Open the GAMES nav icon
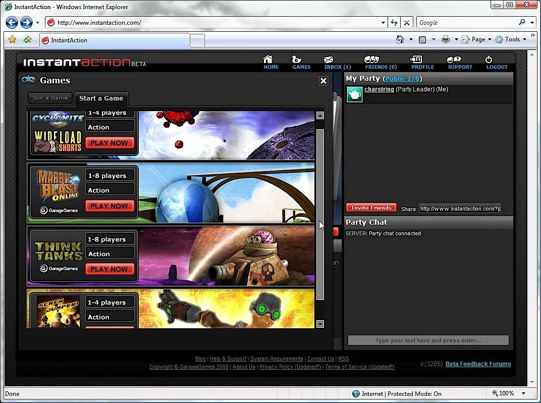 [296, 59]
